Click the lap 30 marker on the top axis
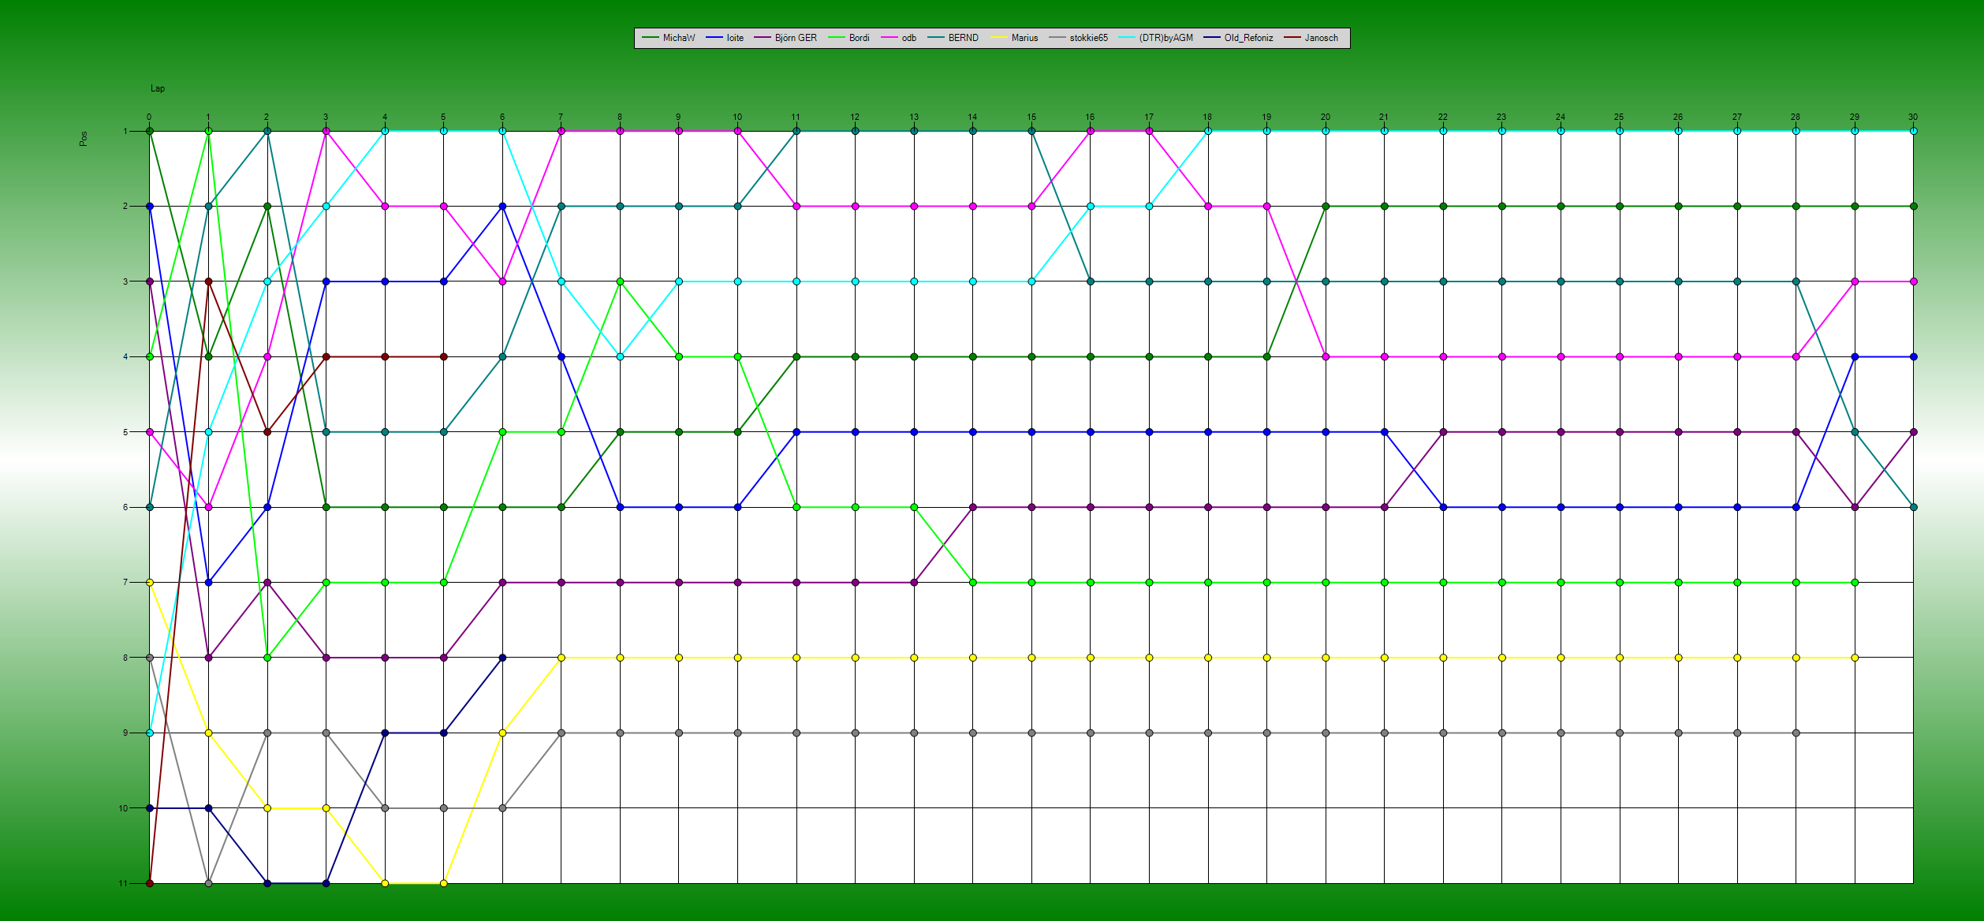Image resolution: width=1984 pixels, height=921 pixels. click(x=1912, y=117)
